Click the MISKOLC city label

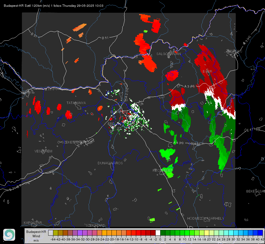235,51
